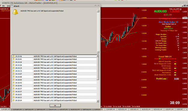Image resolution: width=188 pixels, height=111 pixels.
Task: Switch to the USDCHF chart tab
Action: click(x=180, y=109)
